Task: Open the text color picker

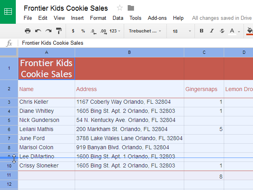Action: (x=233, y=31)
